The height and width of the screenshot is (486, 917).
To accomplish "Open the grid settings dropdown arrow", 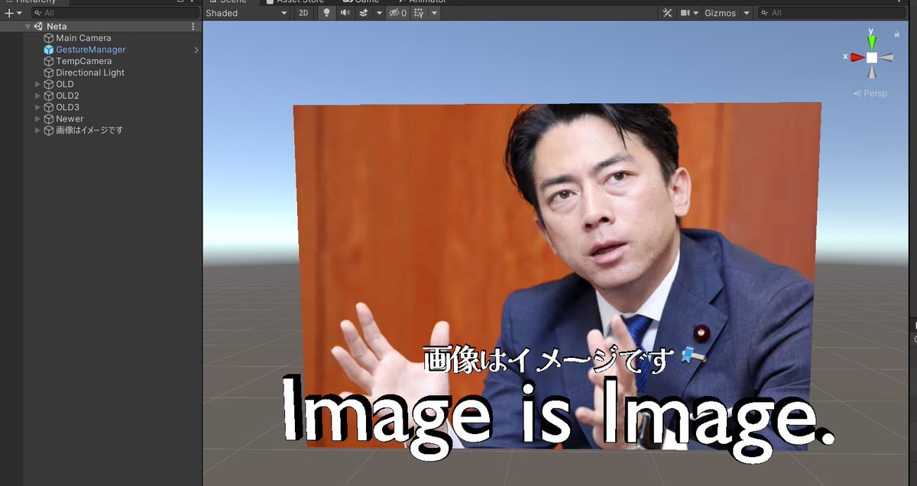I will tap(434, 13).
